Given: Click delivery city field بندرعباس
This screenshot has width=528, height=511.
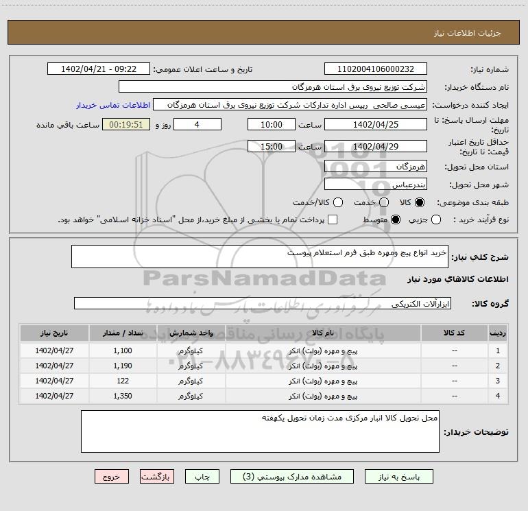Looking at the screenshot, I should click(376, 185).
